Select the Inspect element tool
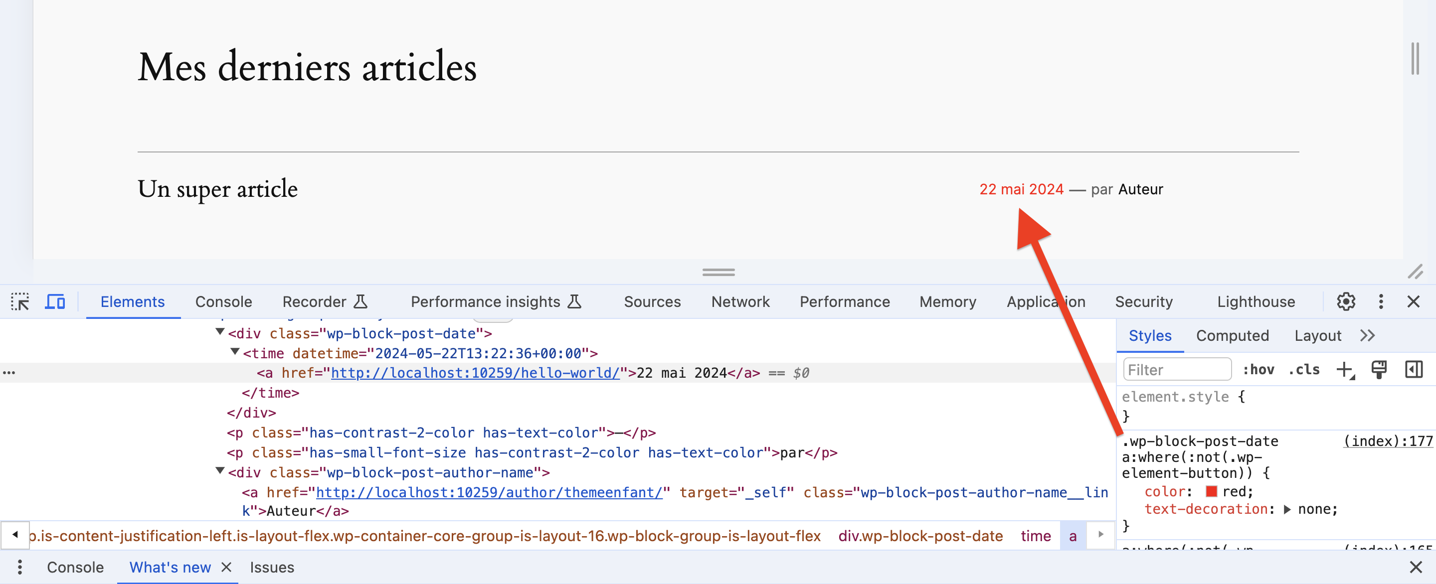Screen dimensions: 1436x584 pos(20,301)
